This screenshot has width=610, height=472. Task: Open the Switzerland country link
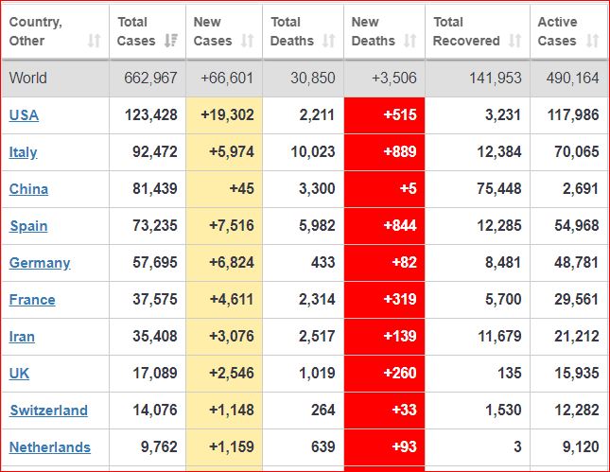[48, 411]
